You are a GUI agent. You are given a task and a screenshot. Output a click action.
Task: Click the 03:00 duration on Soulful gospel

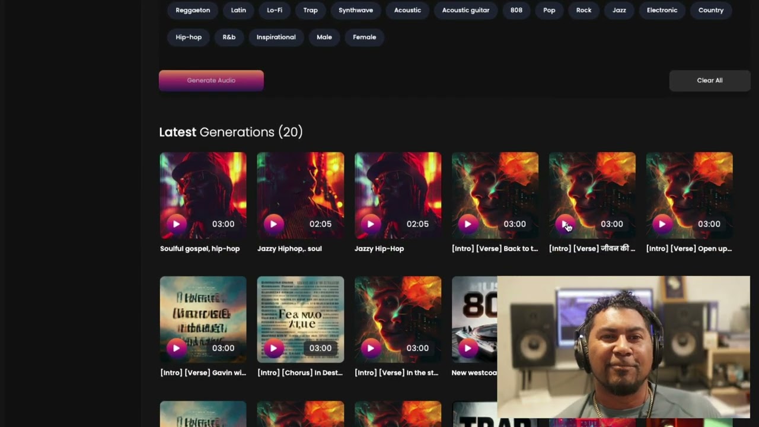point(223,224)
